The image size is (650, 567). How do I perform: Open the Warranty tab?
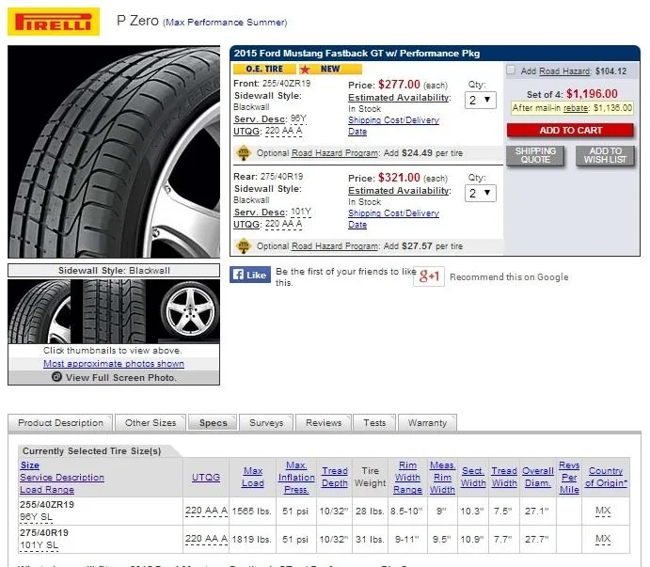coord(427,423)
